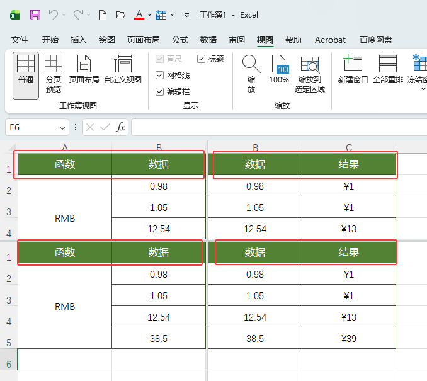Expand the borders icon dropdown arrow
The width and height of the screenshot is (427, 381).
173,14
